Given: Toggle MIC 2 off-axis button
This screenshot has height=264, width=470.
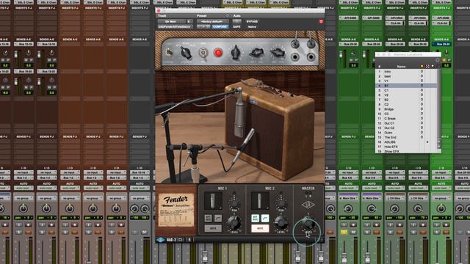Looking at the screenshot, I should click(255, 219).
